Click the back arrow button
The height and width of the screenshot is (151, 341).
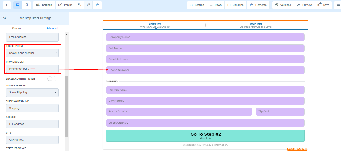7,5
